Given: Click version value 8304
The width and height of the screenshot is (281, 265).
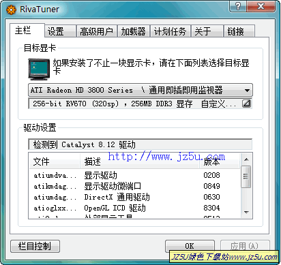Looking at the screenshot, I should (211, 208).
